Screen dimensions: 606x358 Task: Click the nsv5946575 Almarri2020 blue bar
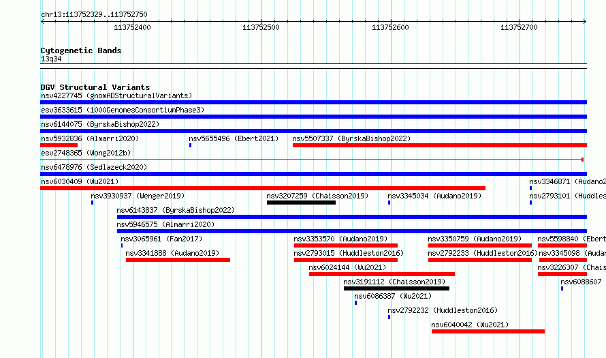click(x=352, y=231)
